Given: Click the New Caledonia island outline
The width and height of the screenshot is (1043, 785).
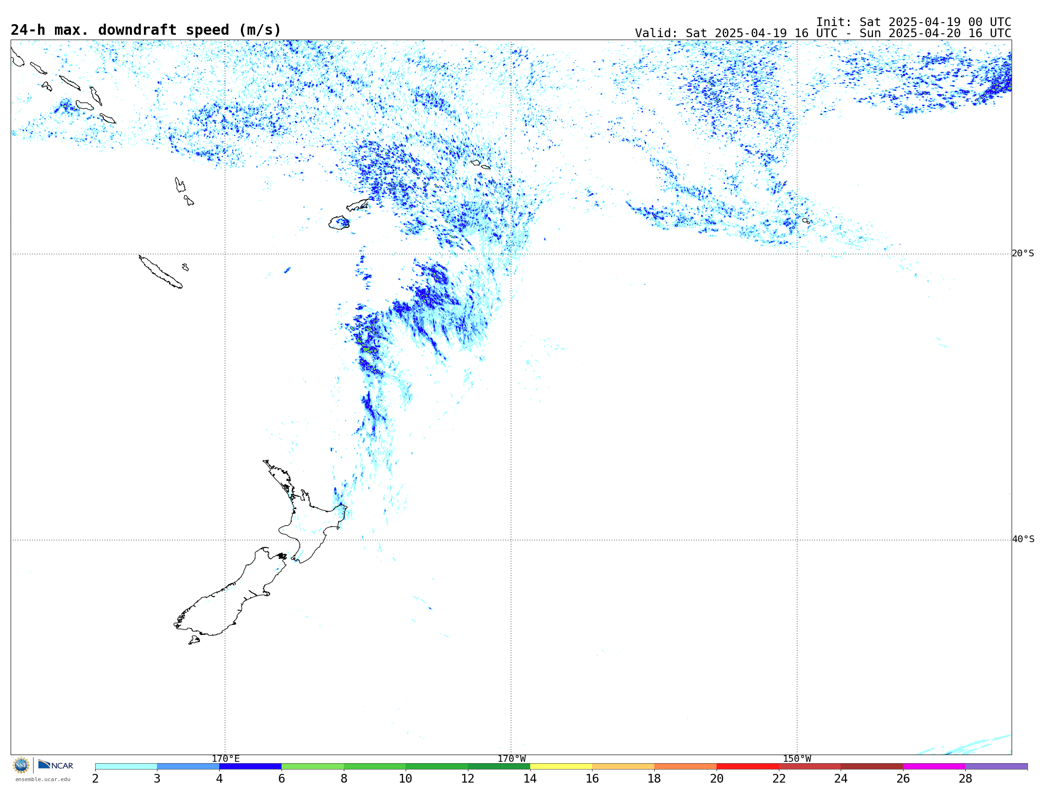Looking at the screenshot, I should pos(161,272).
